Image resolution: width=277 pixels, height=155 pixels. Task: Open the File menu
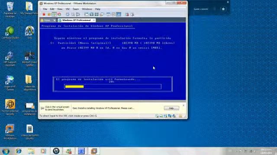[45, 9]
